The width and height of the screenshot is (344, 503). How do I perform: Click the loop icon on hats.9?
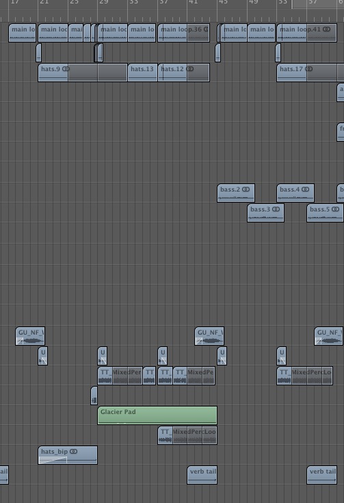coord(66,69)
